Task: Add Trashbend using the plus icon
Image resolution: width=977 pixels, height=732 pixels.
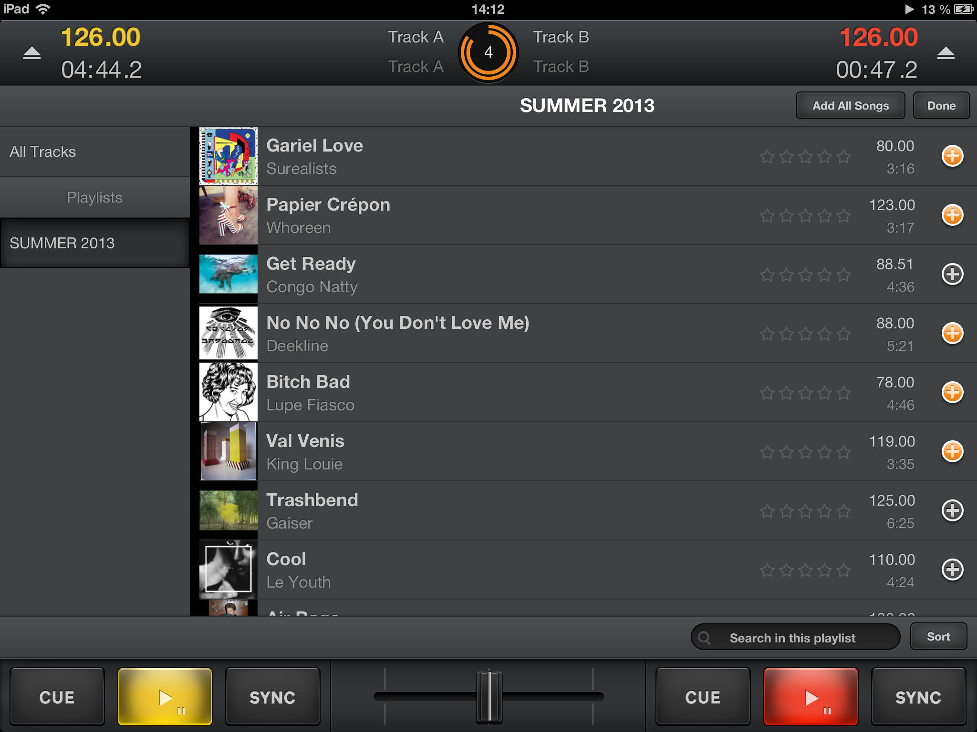Action: (952, 510)
